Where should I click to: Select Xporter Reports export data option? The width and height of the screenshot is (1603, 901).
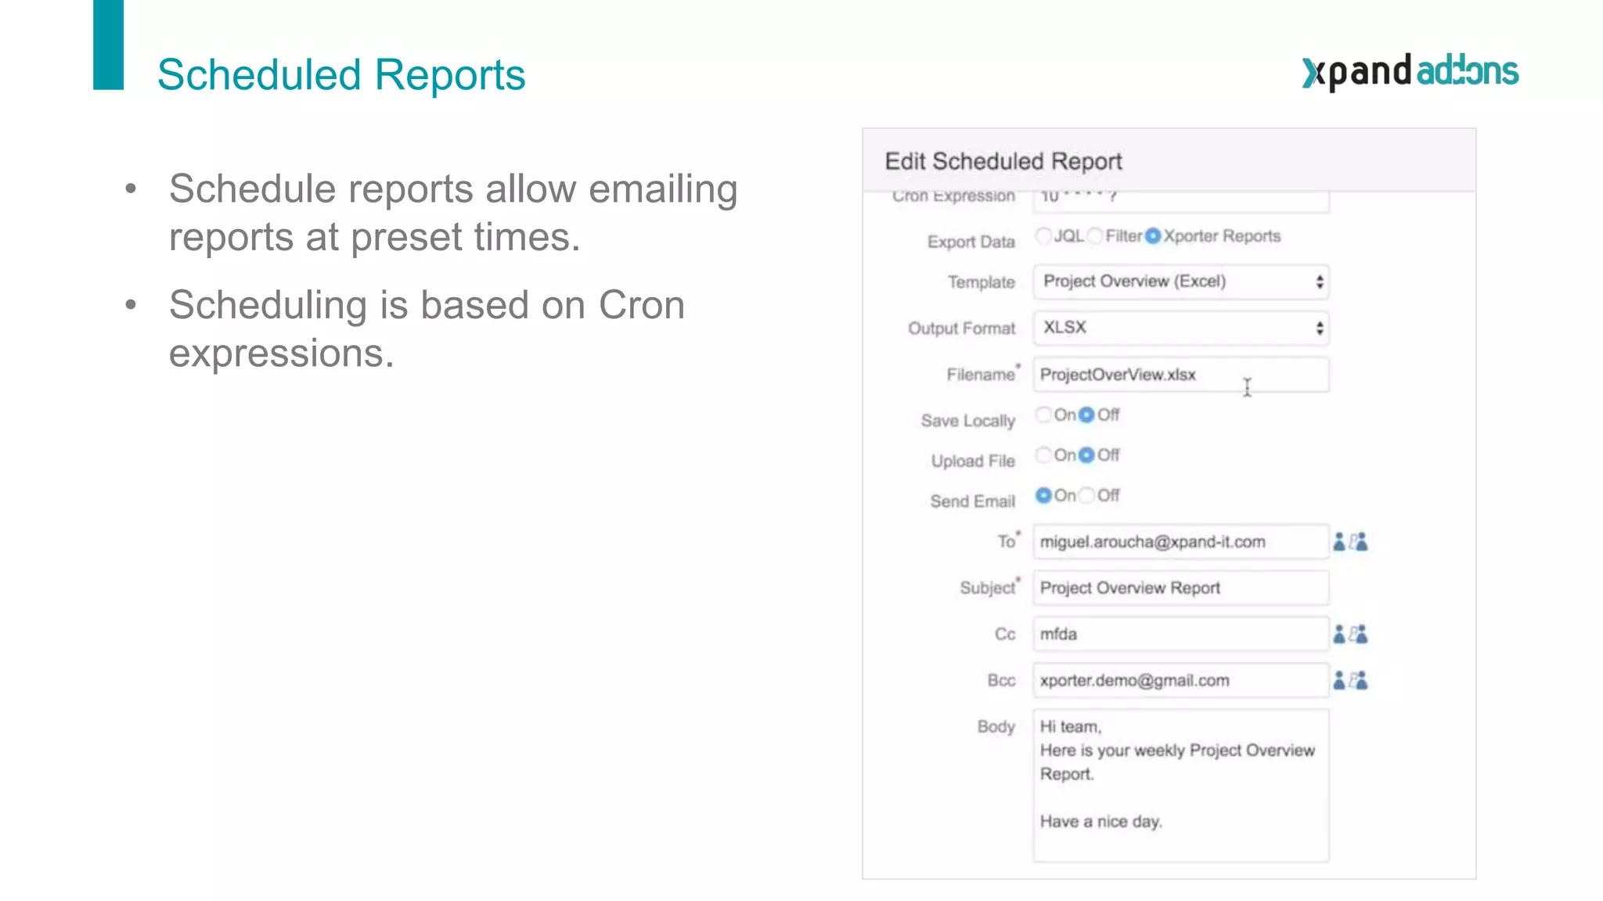(1153, 235)
